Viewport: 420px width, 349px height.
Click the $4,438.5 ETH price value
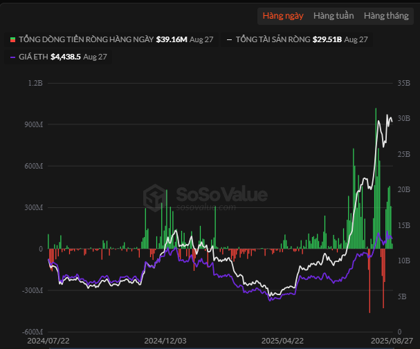coord(66,57)
